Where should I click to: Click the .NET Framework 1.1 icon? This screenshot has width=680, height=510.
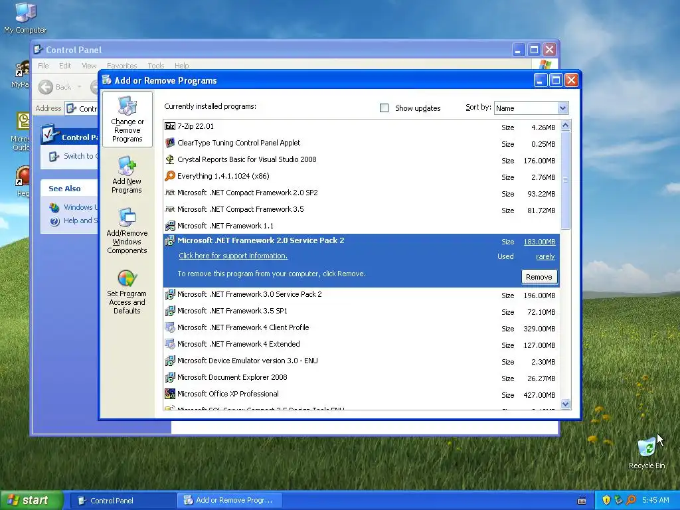170,226
